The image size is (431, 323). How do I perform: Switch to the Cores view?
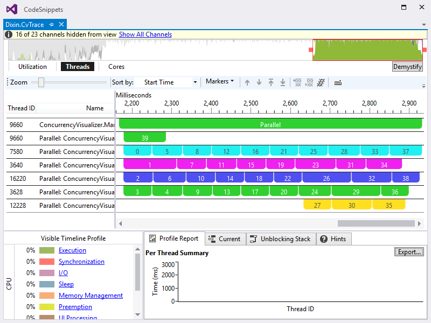tap(116, 67)
